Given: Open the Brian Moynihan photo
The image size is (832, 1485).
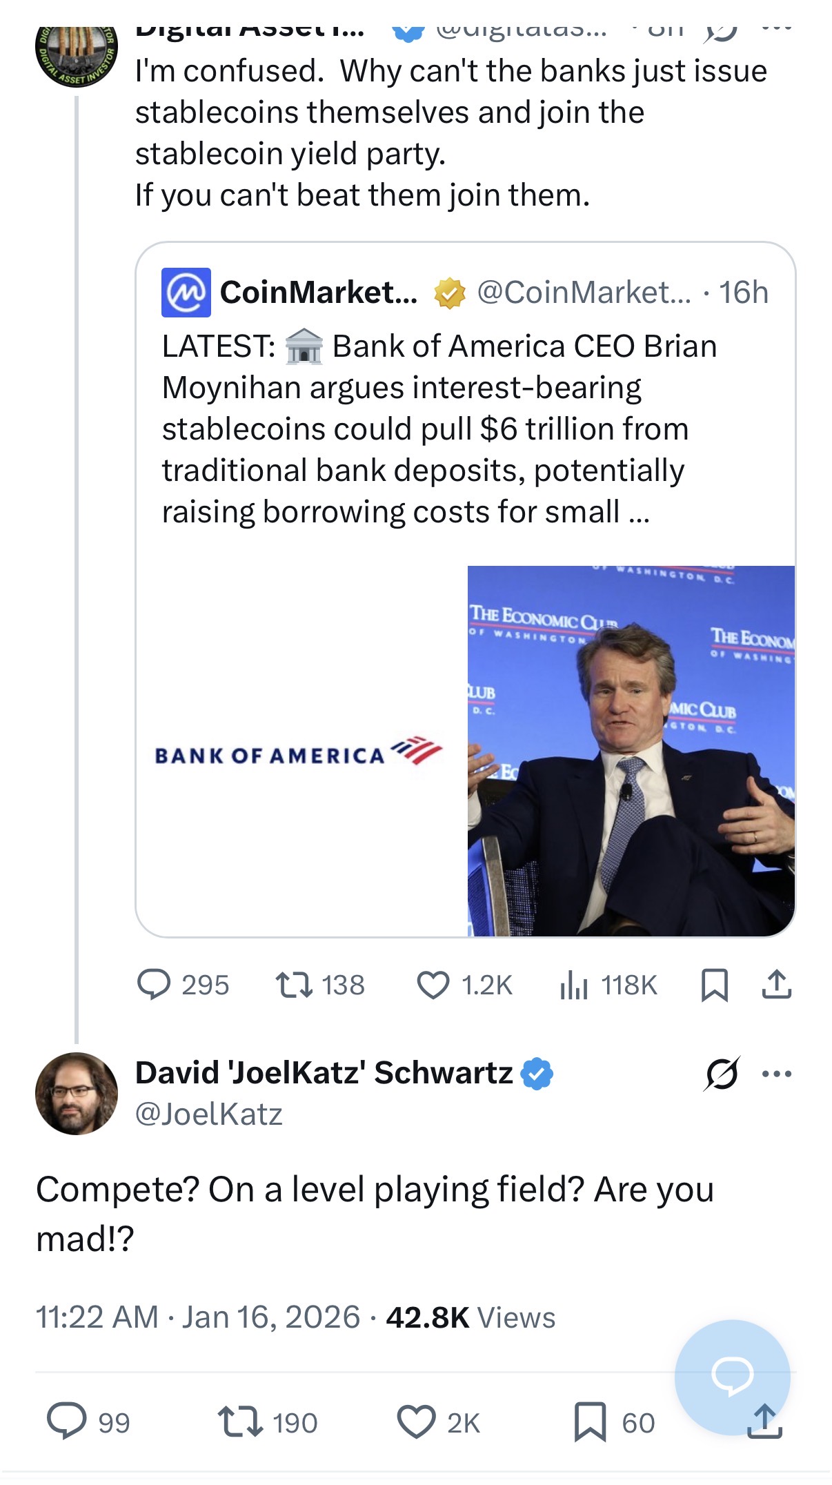Looking at the screenshot, I should [631, 751].
